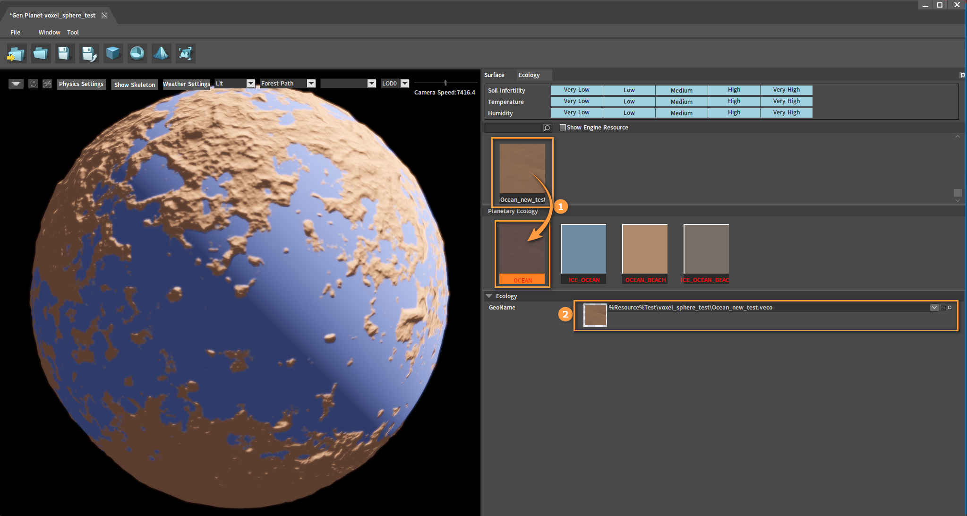Click the Show Skeleton button

tap(135, 85)
